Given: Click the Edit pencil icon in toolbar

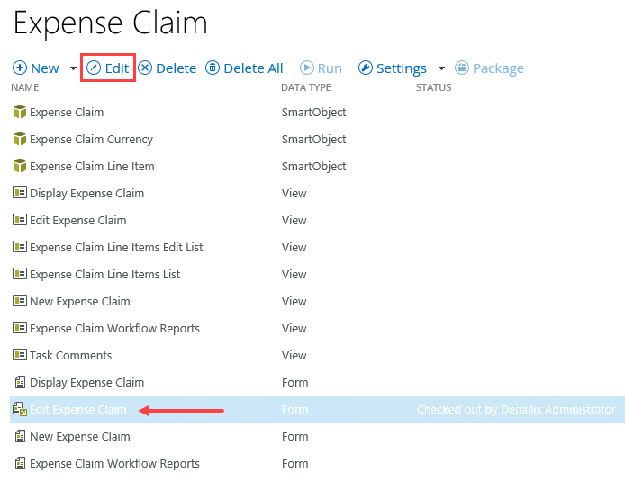Looking at the screenshot, I should (x=94, y=68).
